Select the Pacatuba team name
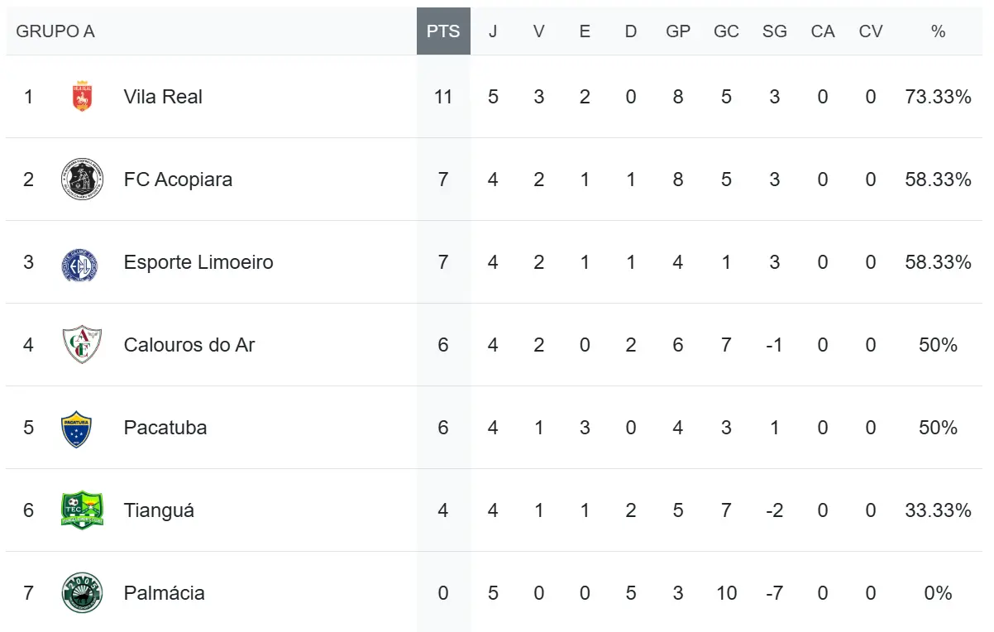The height and width of the screenshot is (632, 994). [x=165, y=428]
